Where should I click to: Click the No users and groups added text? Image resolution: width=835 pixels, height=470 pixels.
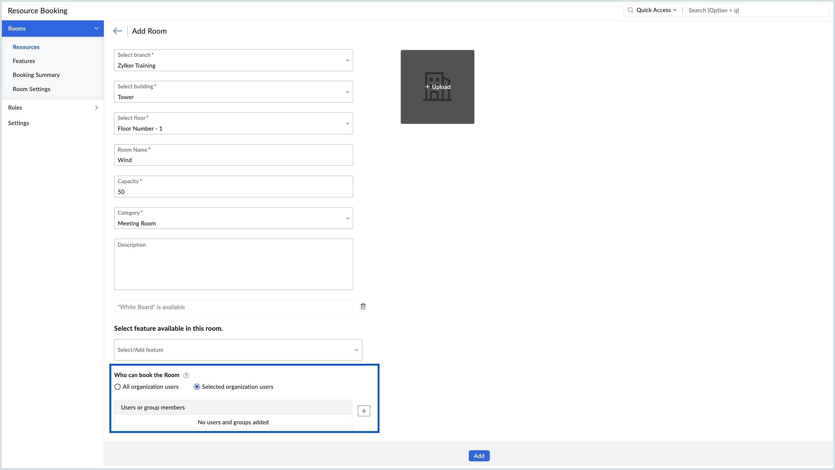[x=233, y=422]
